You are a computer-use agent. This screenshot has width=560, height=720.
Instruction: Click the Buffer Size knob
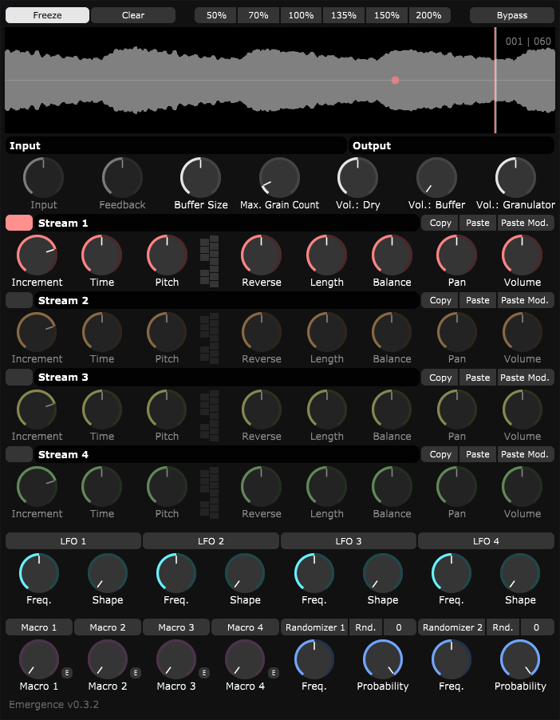[x=201, y=178]
